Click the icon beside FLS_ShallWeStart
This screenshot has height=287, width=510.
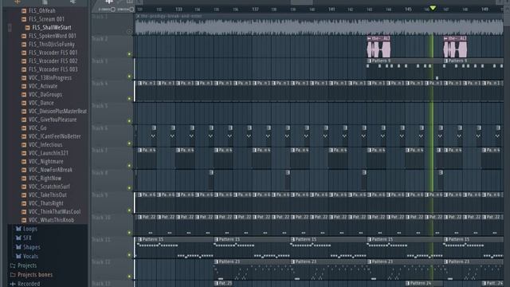point(27,28)
